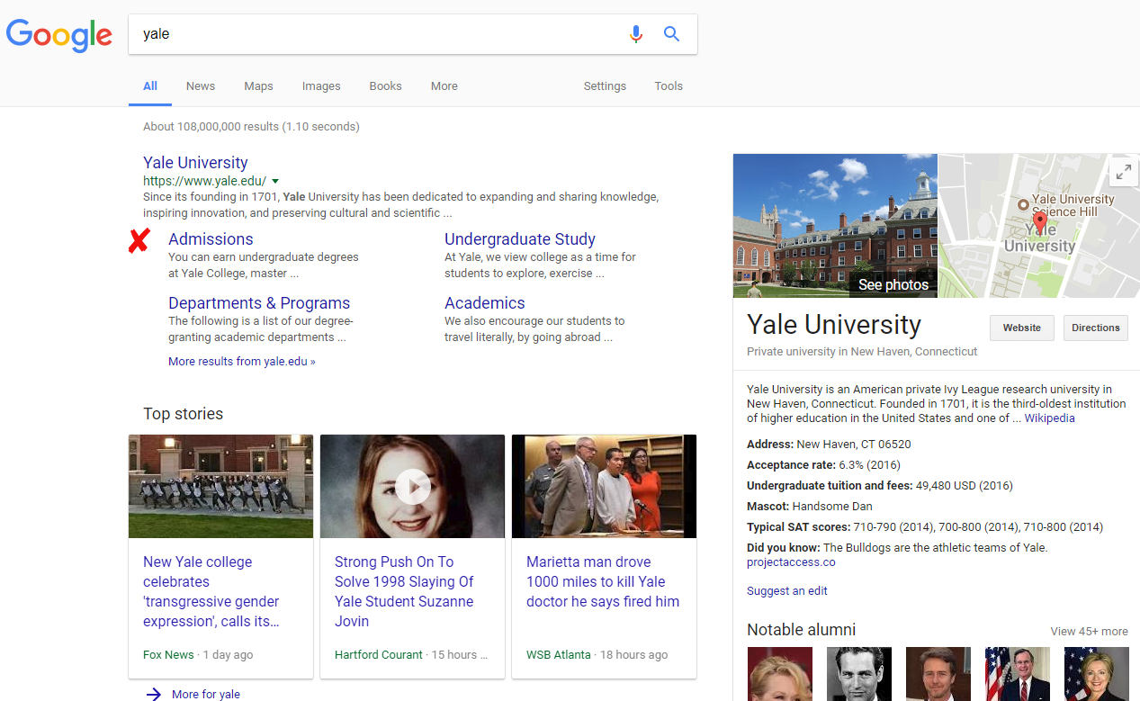Image resolution: width=1140 pixels, height=701 pixels.
Task: Play the Suzanne Jovin story video
Action: pos(412,487)
